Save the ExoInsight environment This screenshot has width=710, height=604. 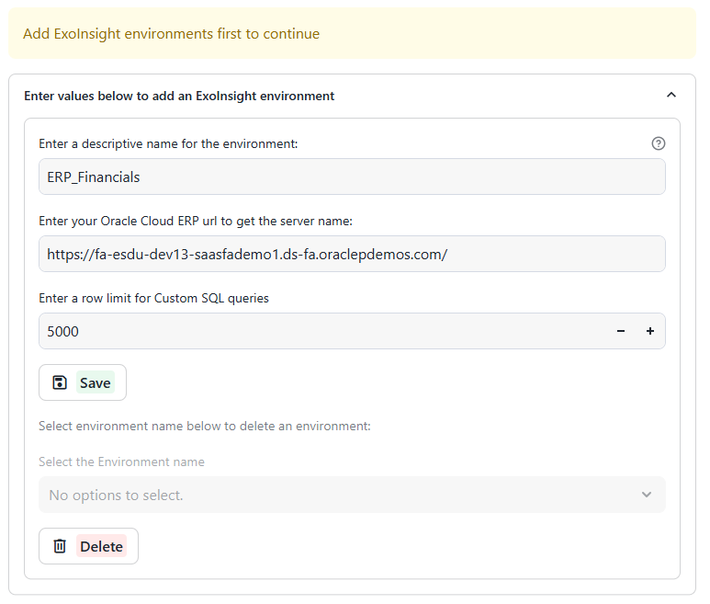[83, 382]
